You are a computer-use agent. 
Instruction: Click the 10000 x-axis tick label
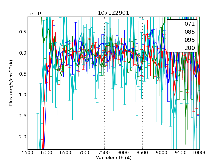pyautogui.click(x=200, y=152)
